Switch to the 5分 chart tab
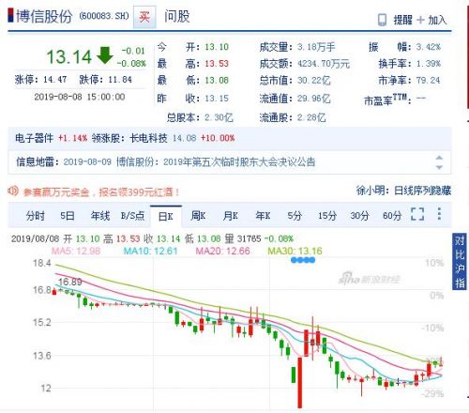The image size is (469, 413). [x=295, y=216]
